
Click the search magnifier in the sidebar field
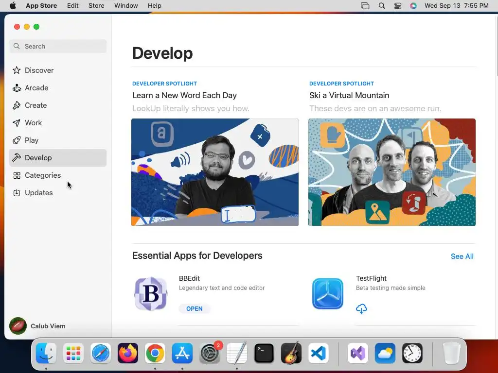[17, 46]
